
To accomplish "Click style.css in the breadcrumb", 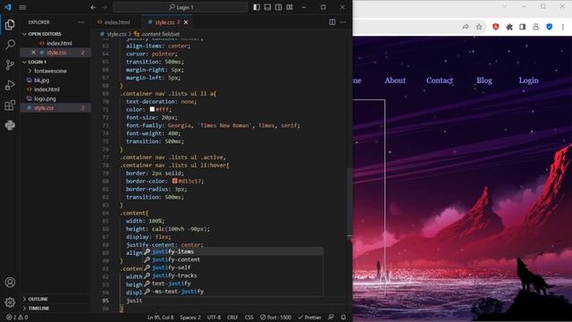I will 116,34.
